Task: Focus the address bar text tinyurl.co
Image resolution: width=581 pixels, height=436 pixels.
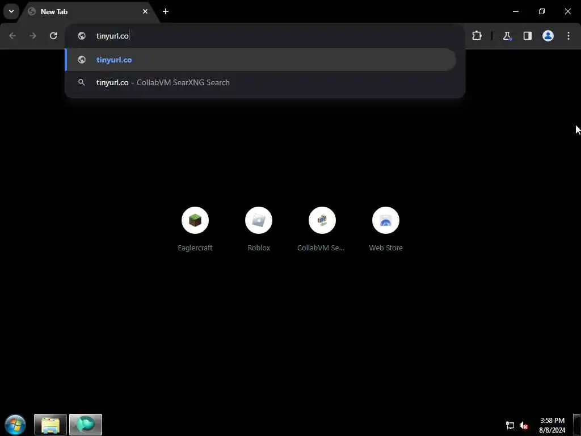Action: click(112, 36)
